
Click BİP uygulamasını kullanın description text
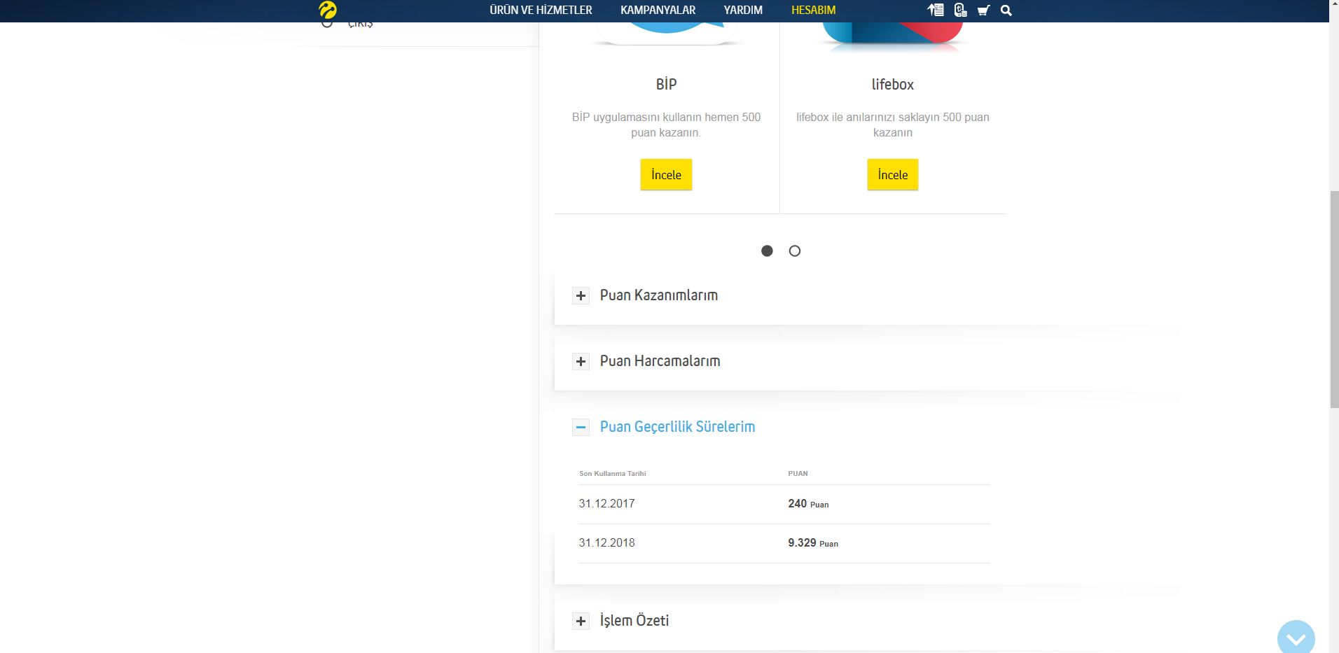pyautogui.click(x=666, y=125)
